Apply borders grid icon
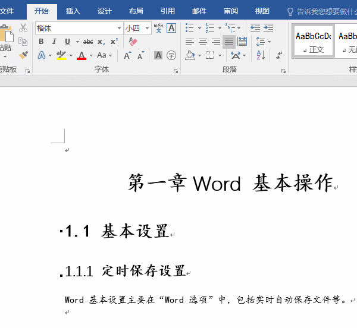This screenshot has height=328, width=357. 209,55
